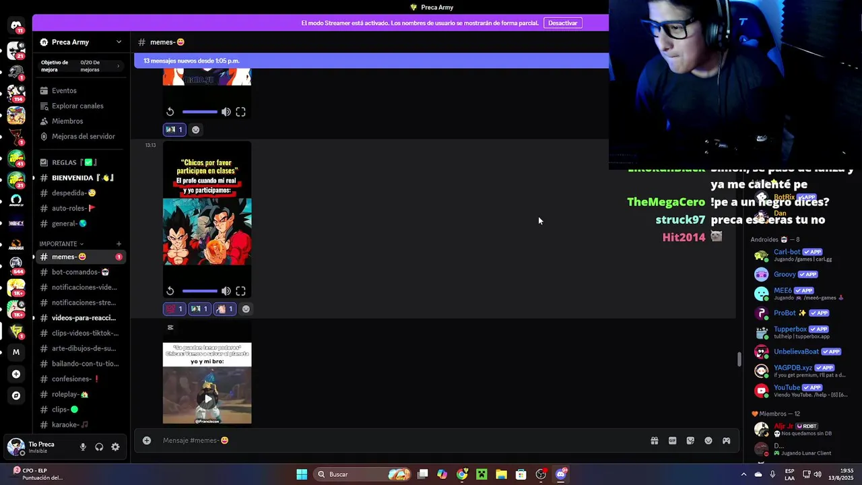Open the Discover servers compass icon
The height and width of the screenshot is (485, 862).
(x=16, y=395)
